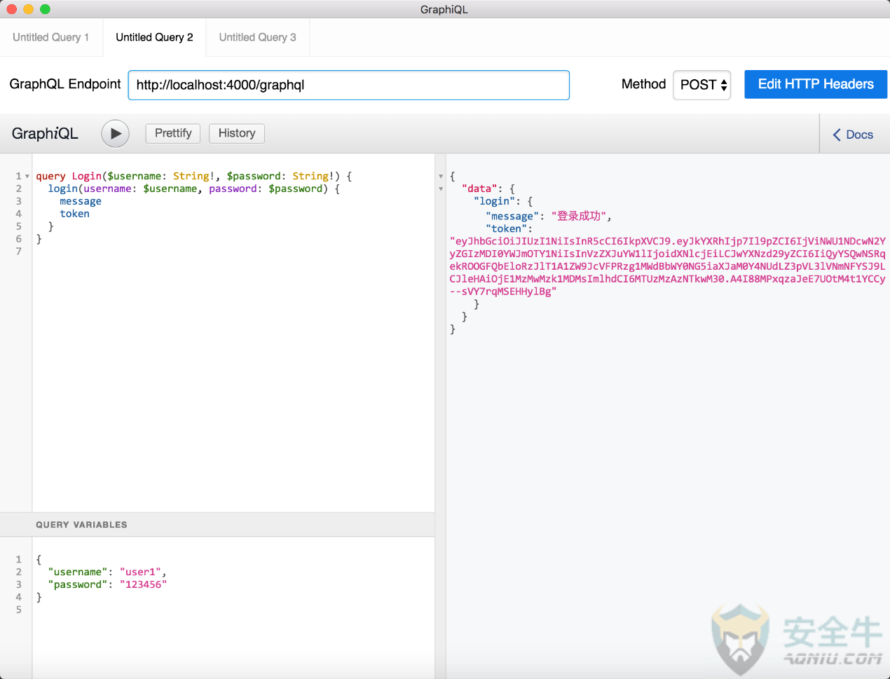Click the $username variable declaration
890x679 pixels.
135,176
